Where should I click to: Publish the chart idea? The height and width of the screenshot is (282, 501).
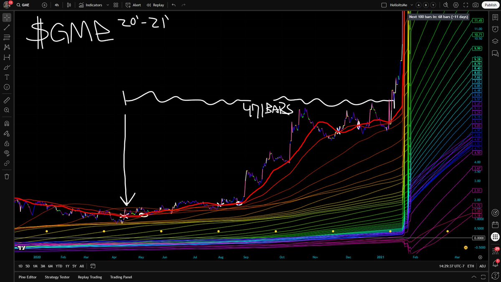490,5
